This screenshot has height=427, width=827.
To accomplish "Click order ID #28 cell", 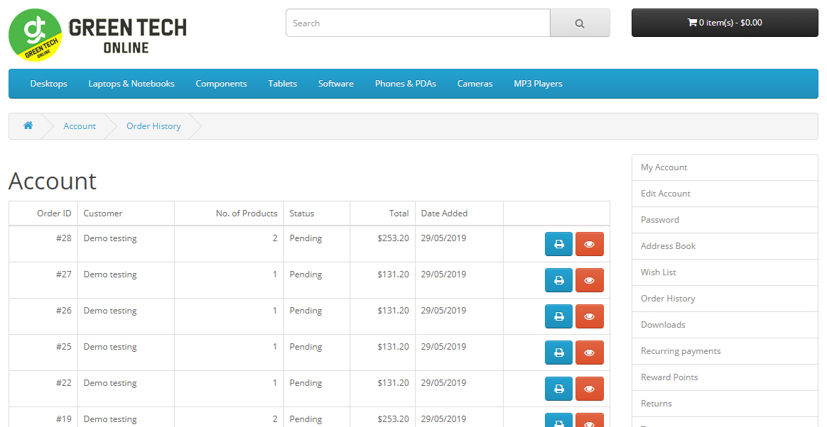I will [x=43, y=244].
